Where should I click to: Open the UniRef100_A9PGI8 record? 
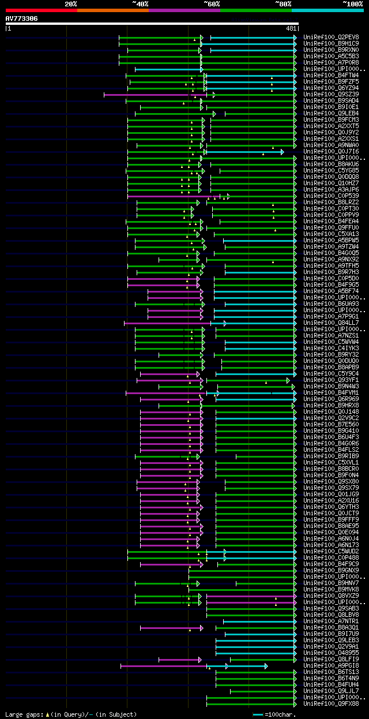pyautogui.click(x=331, y=665)
